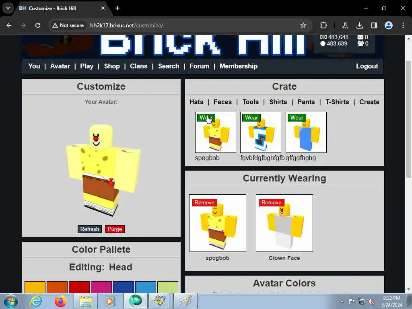Switch crate to T-Shirts
Screen dimensions: 412x309
338,102
